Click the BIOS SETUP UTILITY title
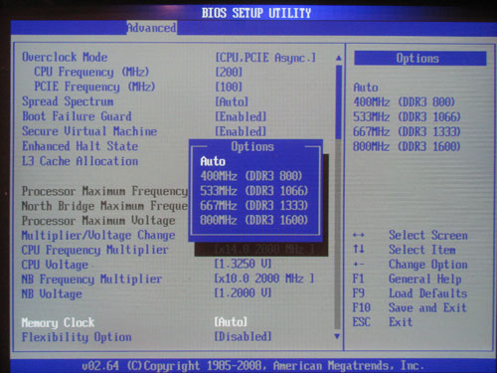Image resolution: width=497 pixels, height=373 pixels. pos(256,13)
